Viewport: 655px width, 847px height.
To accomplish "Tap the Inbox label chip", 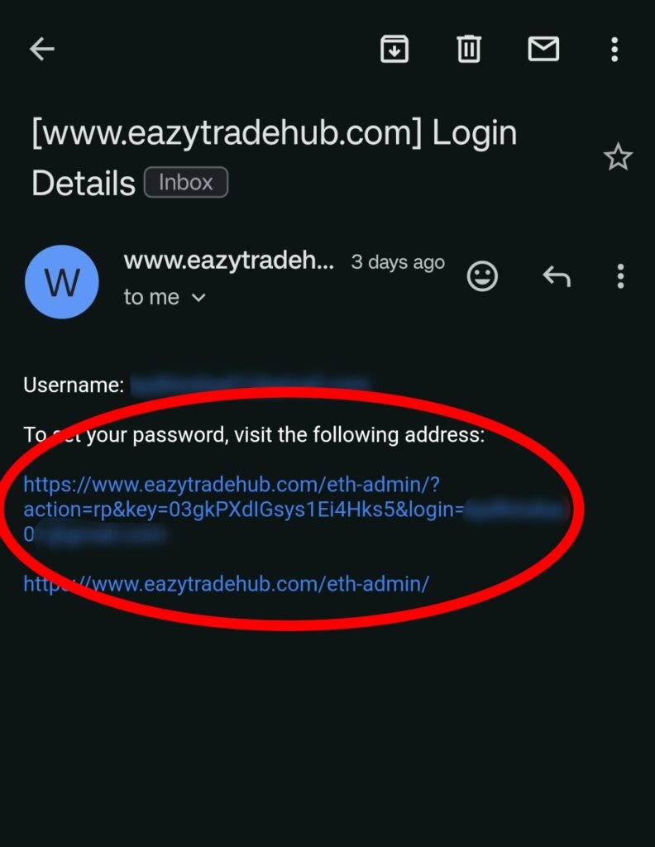I will pyautogui.click(x=186, y=183).
